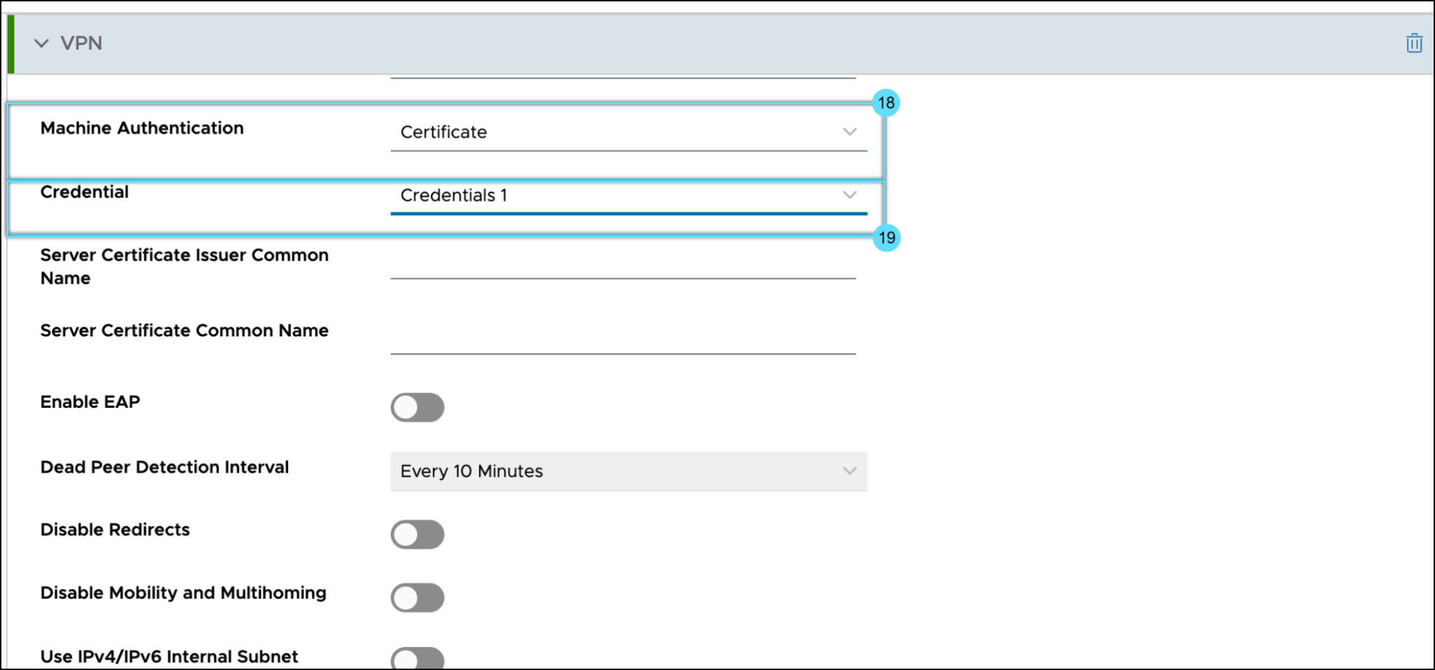Toggle the Disable Redirects switch

[x=417, y=534]
